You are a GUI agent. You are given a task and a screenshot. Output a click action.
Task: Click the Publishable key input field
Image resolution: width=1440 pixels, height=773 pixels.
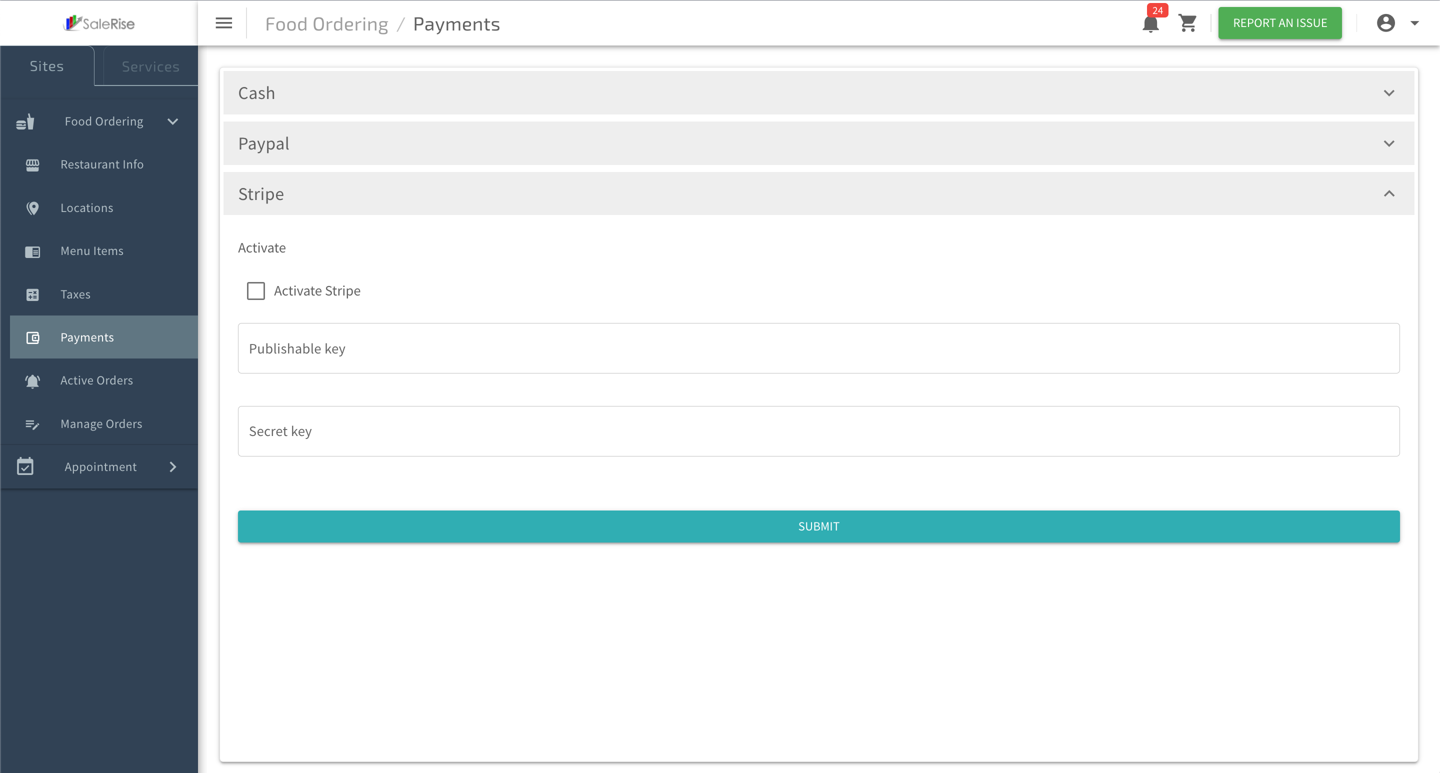click(818, 348)
